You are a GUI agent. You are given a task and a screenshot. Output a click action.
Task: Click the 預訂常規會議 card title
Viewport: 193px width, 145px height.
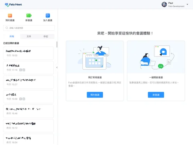[95, 77]
